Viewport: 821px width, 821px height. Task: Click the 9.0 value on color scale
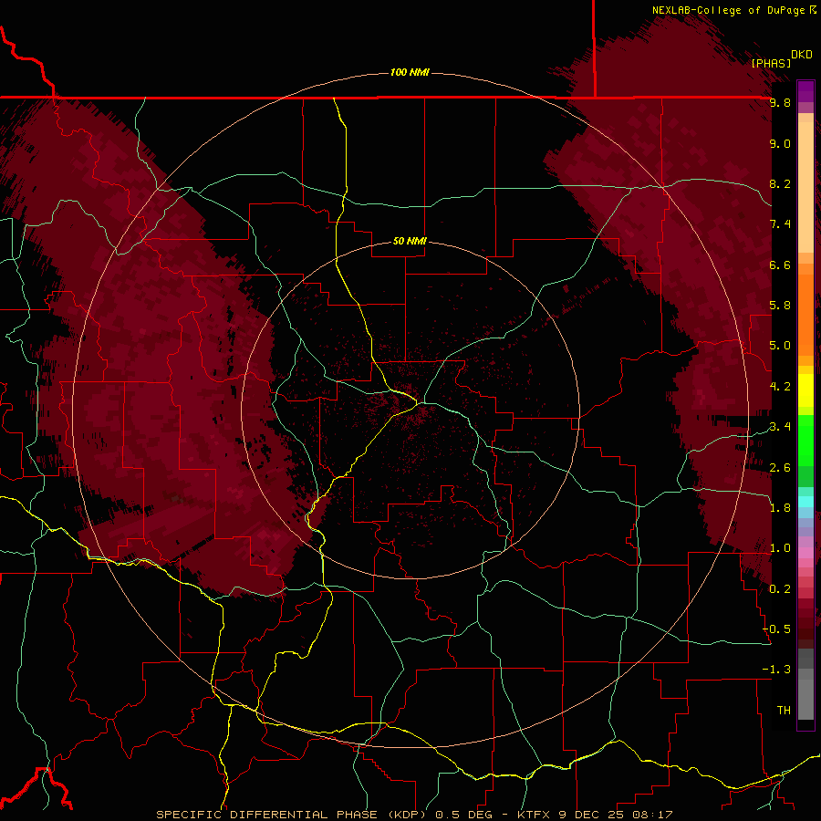click(780, 143)
